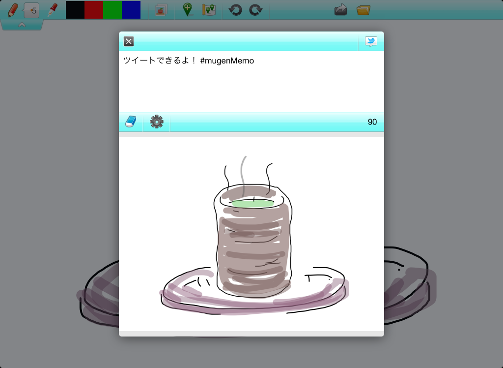Viewport: 503px width, 368px height.
Task: Undo the last drawing stroke
Action: tap(236, 10)
